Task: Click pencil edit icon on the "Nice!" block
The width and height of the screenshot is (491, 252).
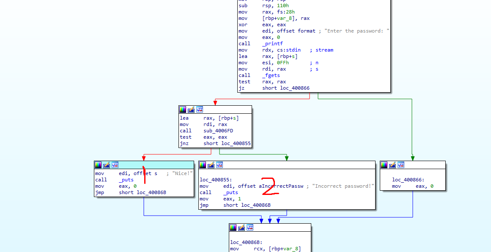Action: tap(107, 165)
